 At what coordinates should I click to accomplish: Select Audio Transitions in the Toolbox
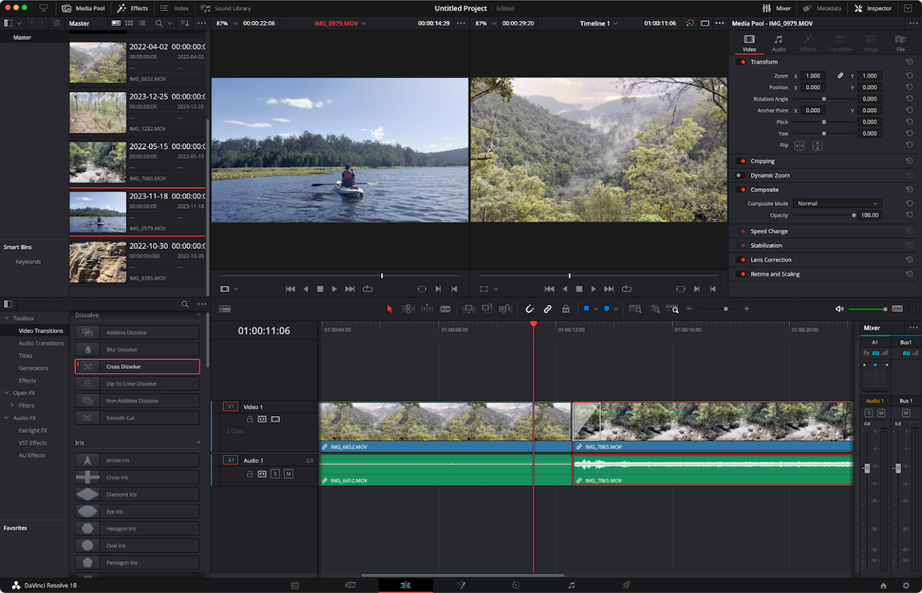click(x=41, y=343)
